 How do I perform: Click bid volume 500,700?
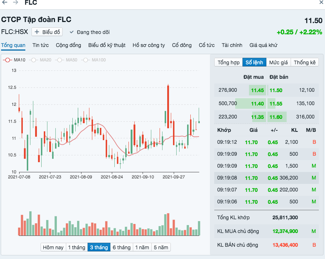(x=228, y=103)
